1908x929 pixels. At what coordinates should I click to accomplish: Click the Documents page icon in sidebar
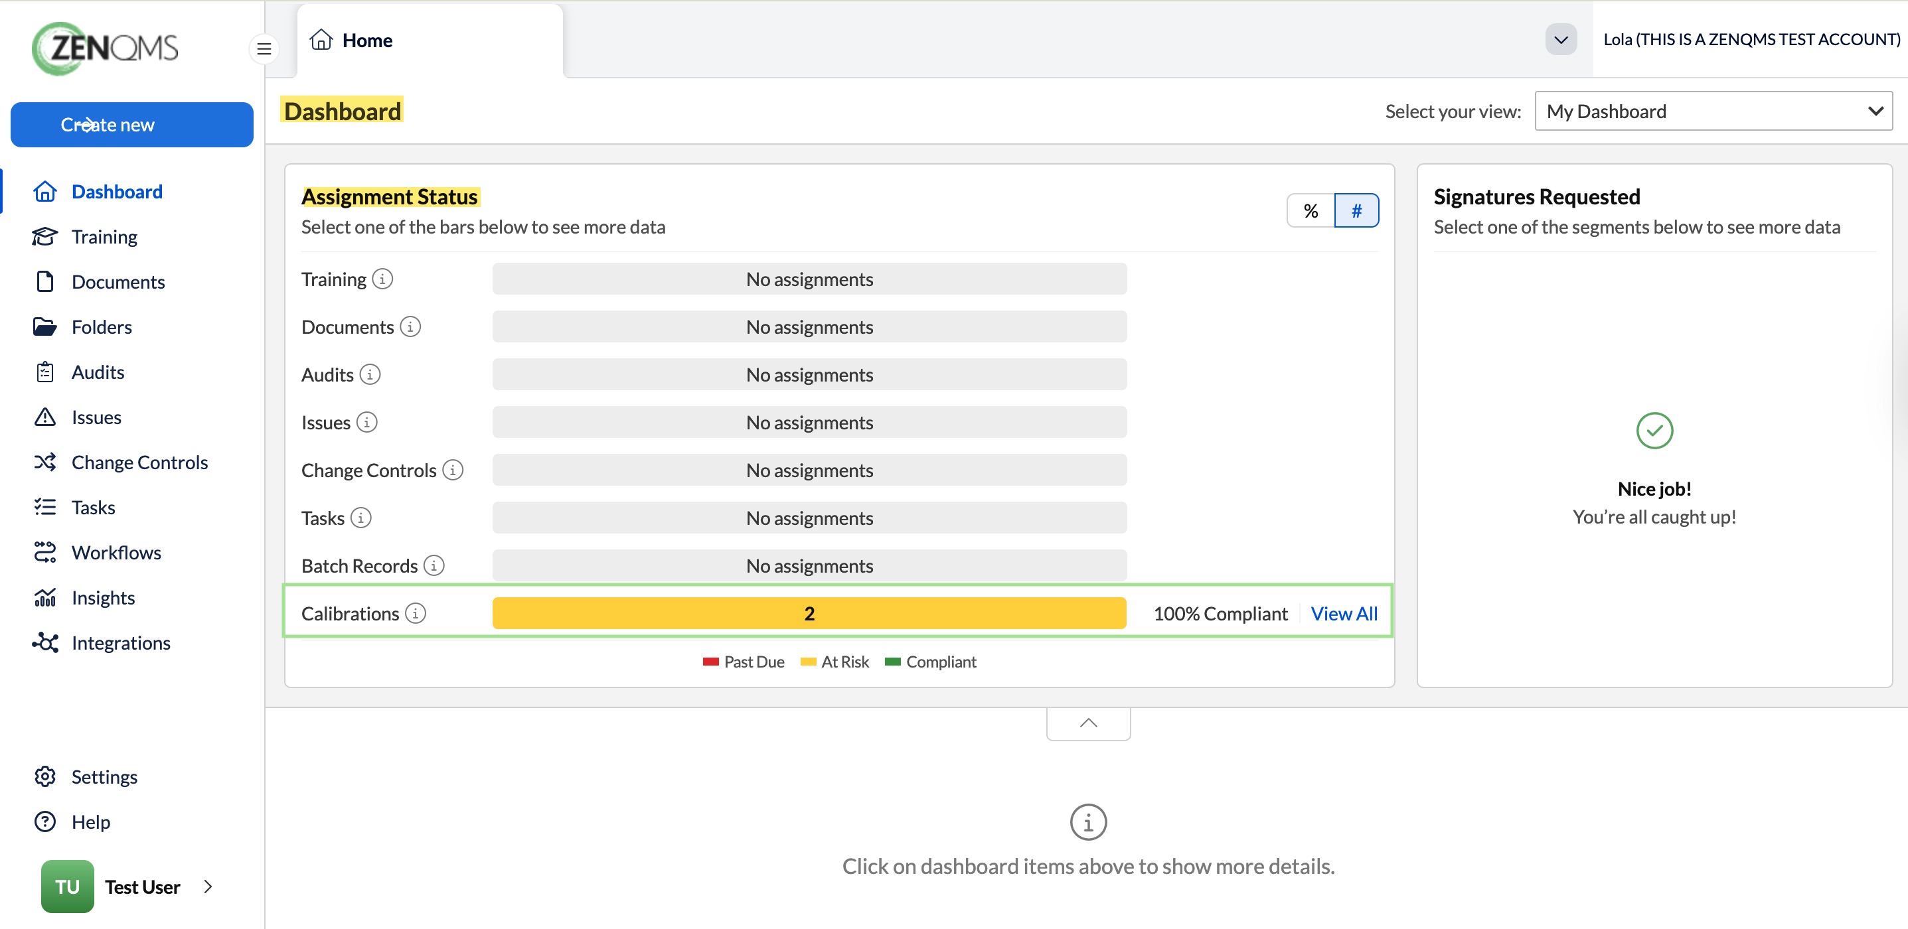(x=45, y=282)
